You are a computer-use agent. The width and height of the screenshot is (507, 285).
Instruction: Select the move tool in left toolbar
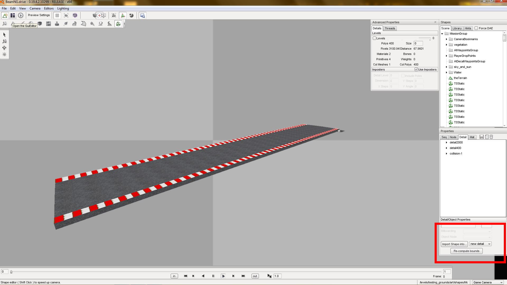tap(4, 41)
